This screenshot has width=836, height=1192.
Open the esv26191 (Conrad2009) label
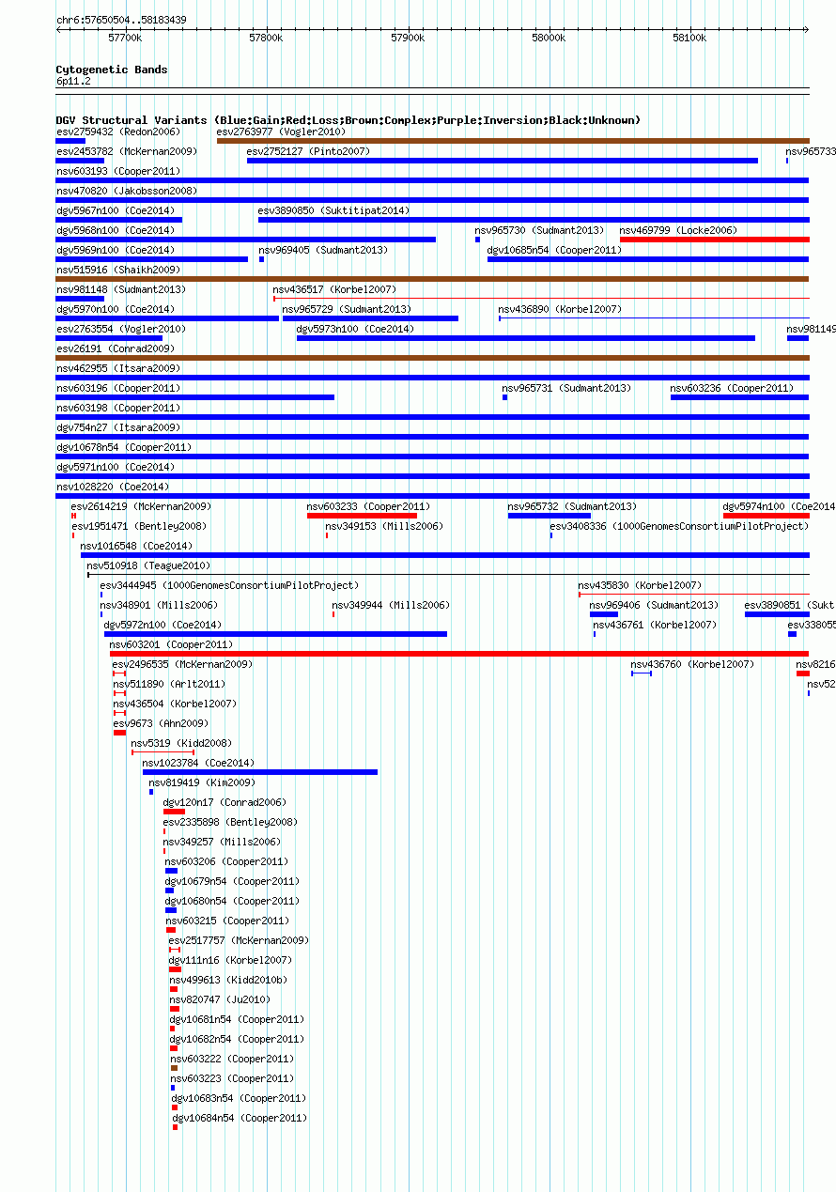pyautogui.click(x=115, y=348)
